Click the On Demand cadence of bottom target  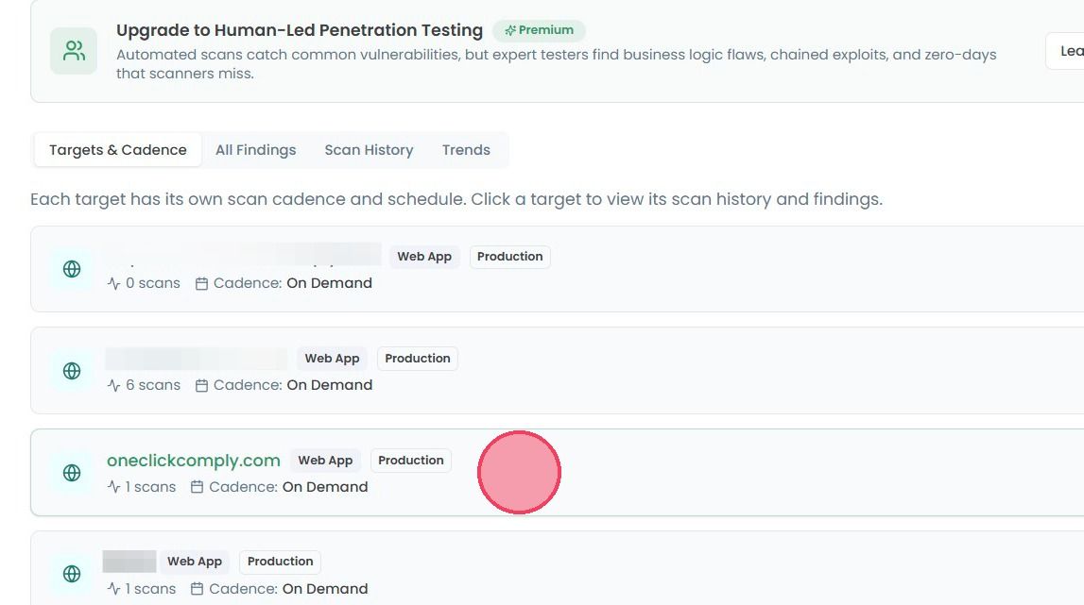tap(325, 589)
